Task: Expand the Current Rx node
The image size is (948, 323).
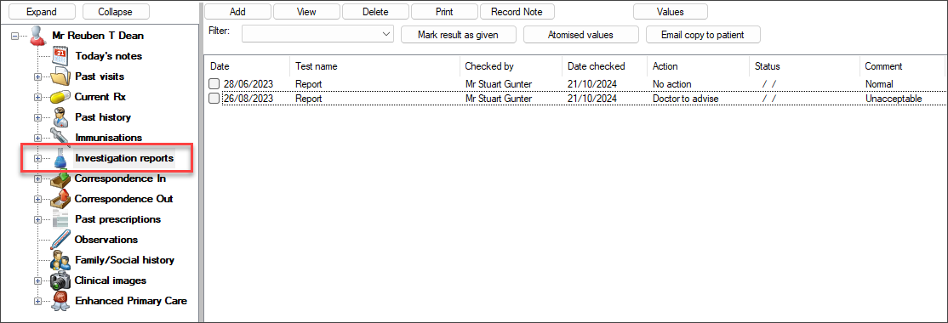Action: point(37,97)
